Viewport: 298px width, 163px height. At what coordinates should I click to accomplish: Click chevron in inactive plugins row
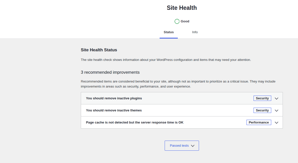point(277,98)
